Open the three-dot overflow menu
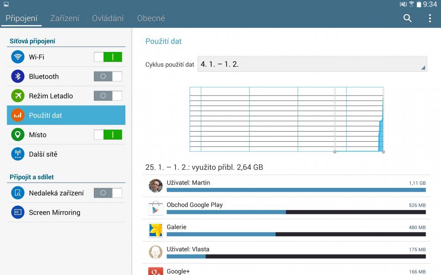This screenshot has width=441, height=275. [430, 18]
